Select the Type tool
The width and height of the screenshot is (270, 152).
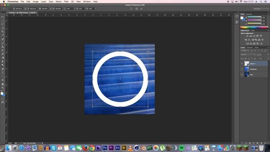(3, 73)
